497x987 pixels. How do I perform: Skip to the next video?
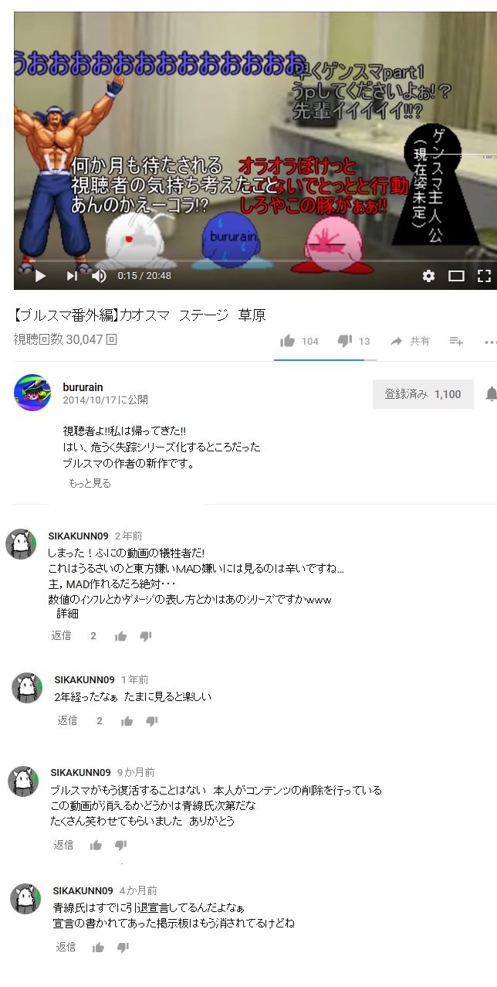[72, 276]
